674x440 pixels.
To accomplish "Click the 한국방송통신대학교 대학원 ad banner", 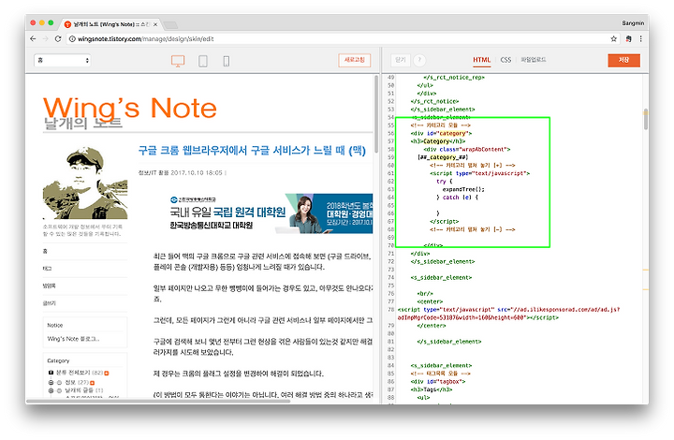I will pos(271,213).
